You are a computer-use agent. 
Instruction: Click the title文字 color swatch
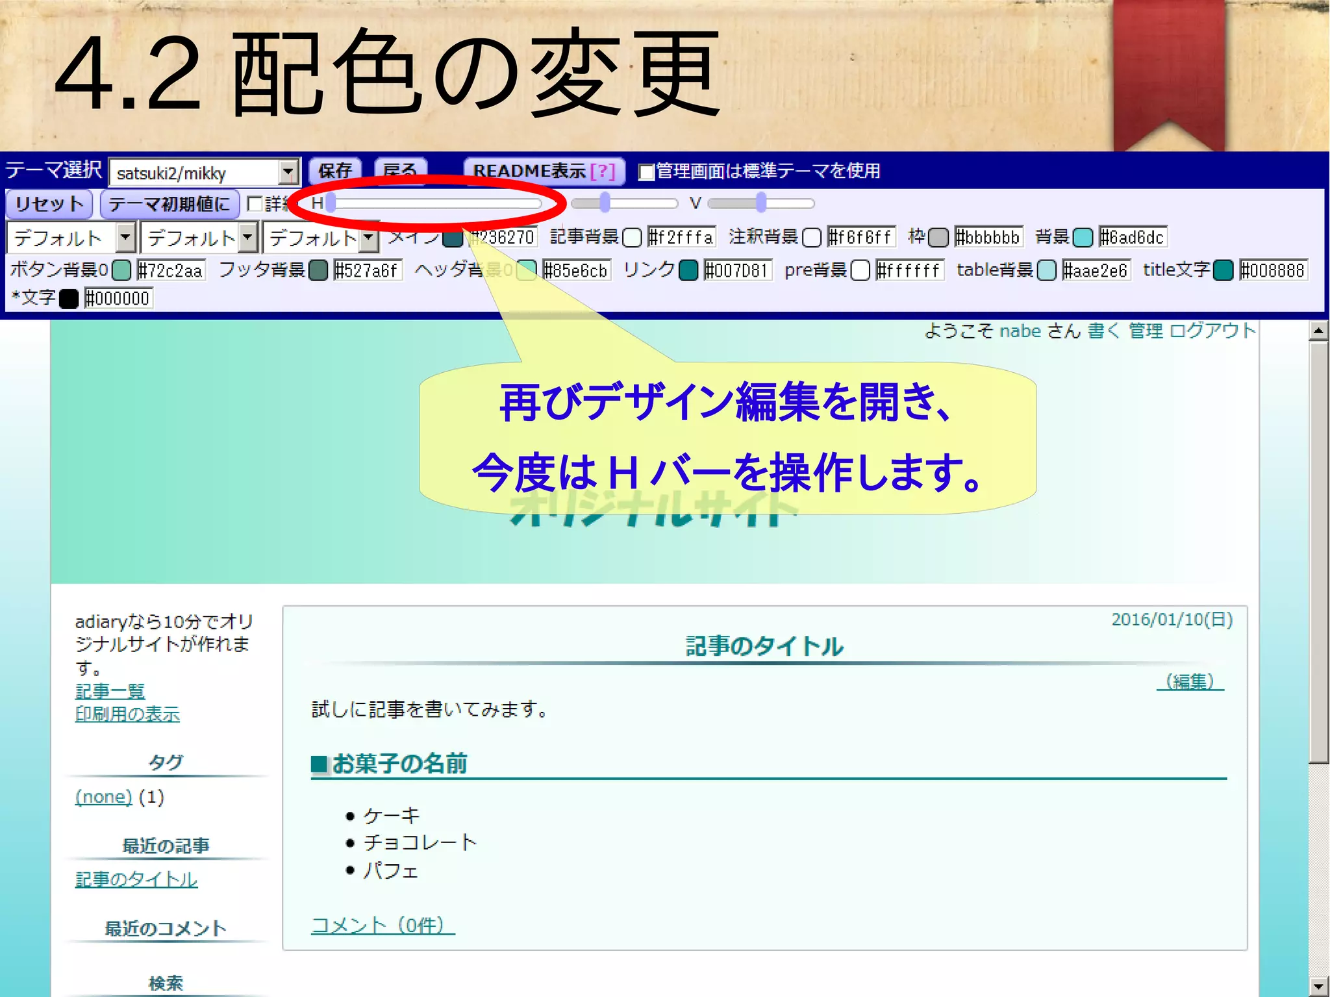pos(1223,270)
